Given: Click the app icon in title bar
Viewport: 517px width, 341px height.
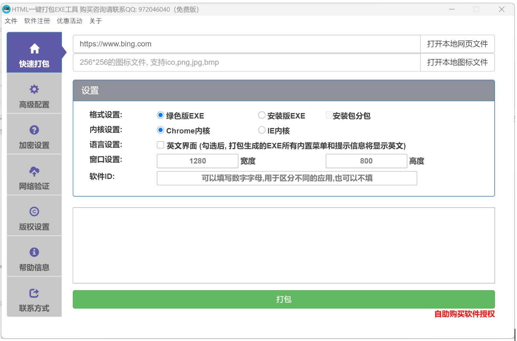Looking at the screenshot, I should 6,9.
